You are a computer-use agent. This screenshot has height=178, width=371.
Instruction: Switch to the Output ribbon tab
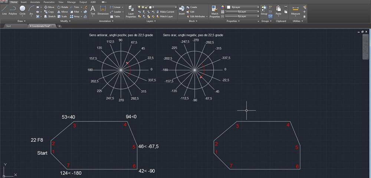[x=83, y=2]
